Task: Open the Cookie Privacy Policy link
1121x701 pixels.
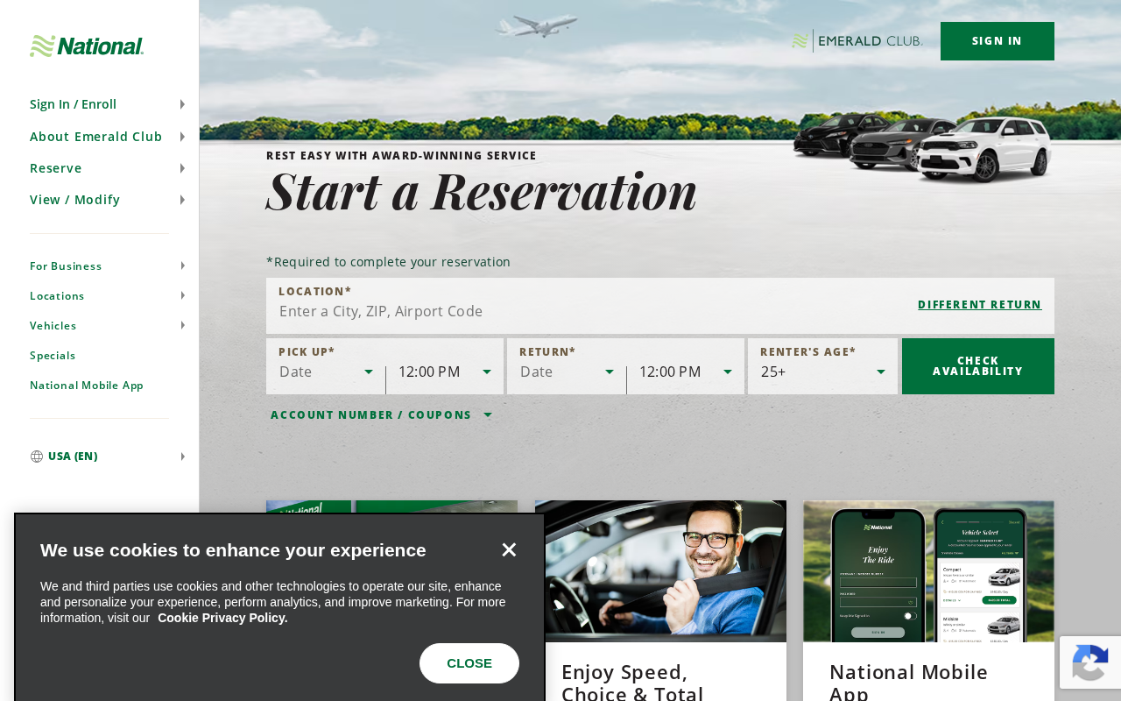Action: pos(222,618)
